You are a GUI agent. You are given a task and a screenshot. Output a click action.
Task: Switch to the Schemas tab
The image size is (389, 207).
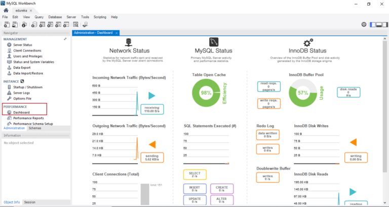pos(35,128)
